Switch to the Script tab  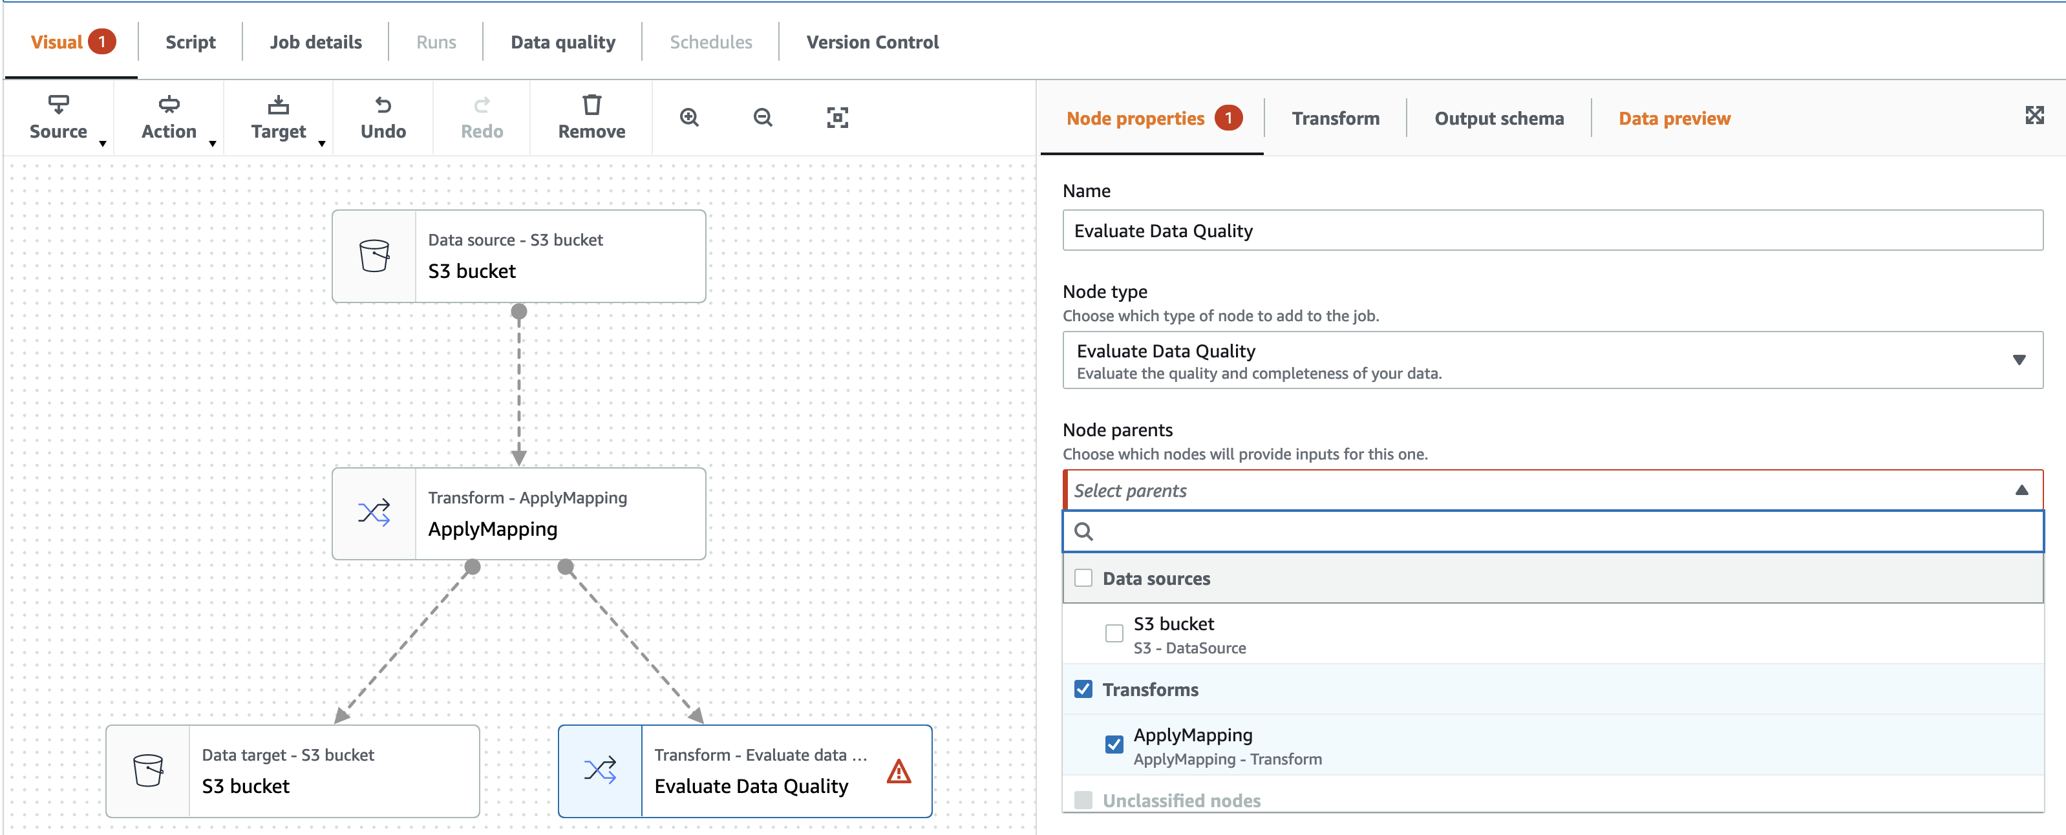[x=190, y=42]
